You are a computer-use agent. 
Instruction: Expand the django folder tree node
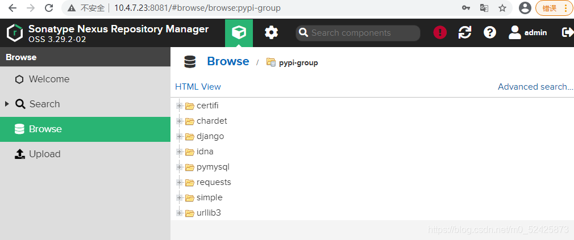click(180, 136)
